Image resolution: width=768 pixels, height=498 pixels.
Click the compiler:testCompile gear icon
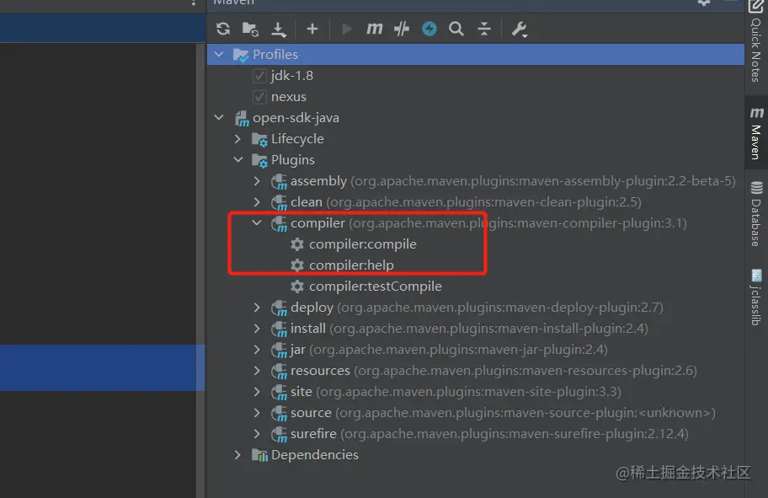tap(297, 286)
